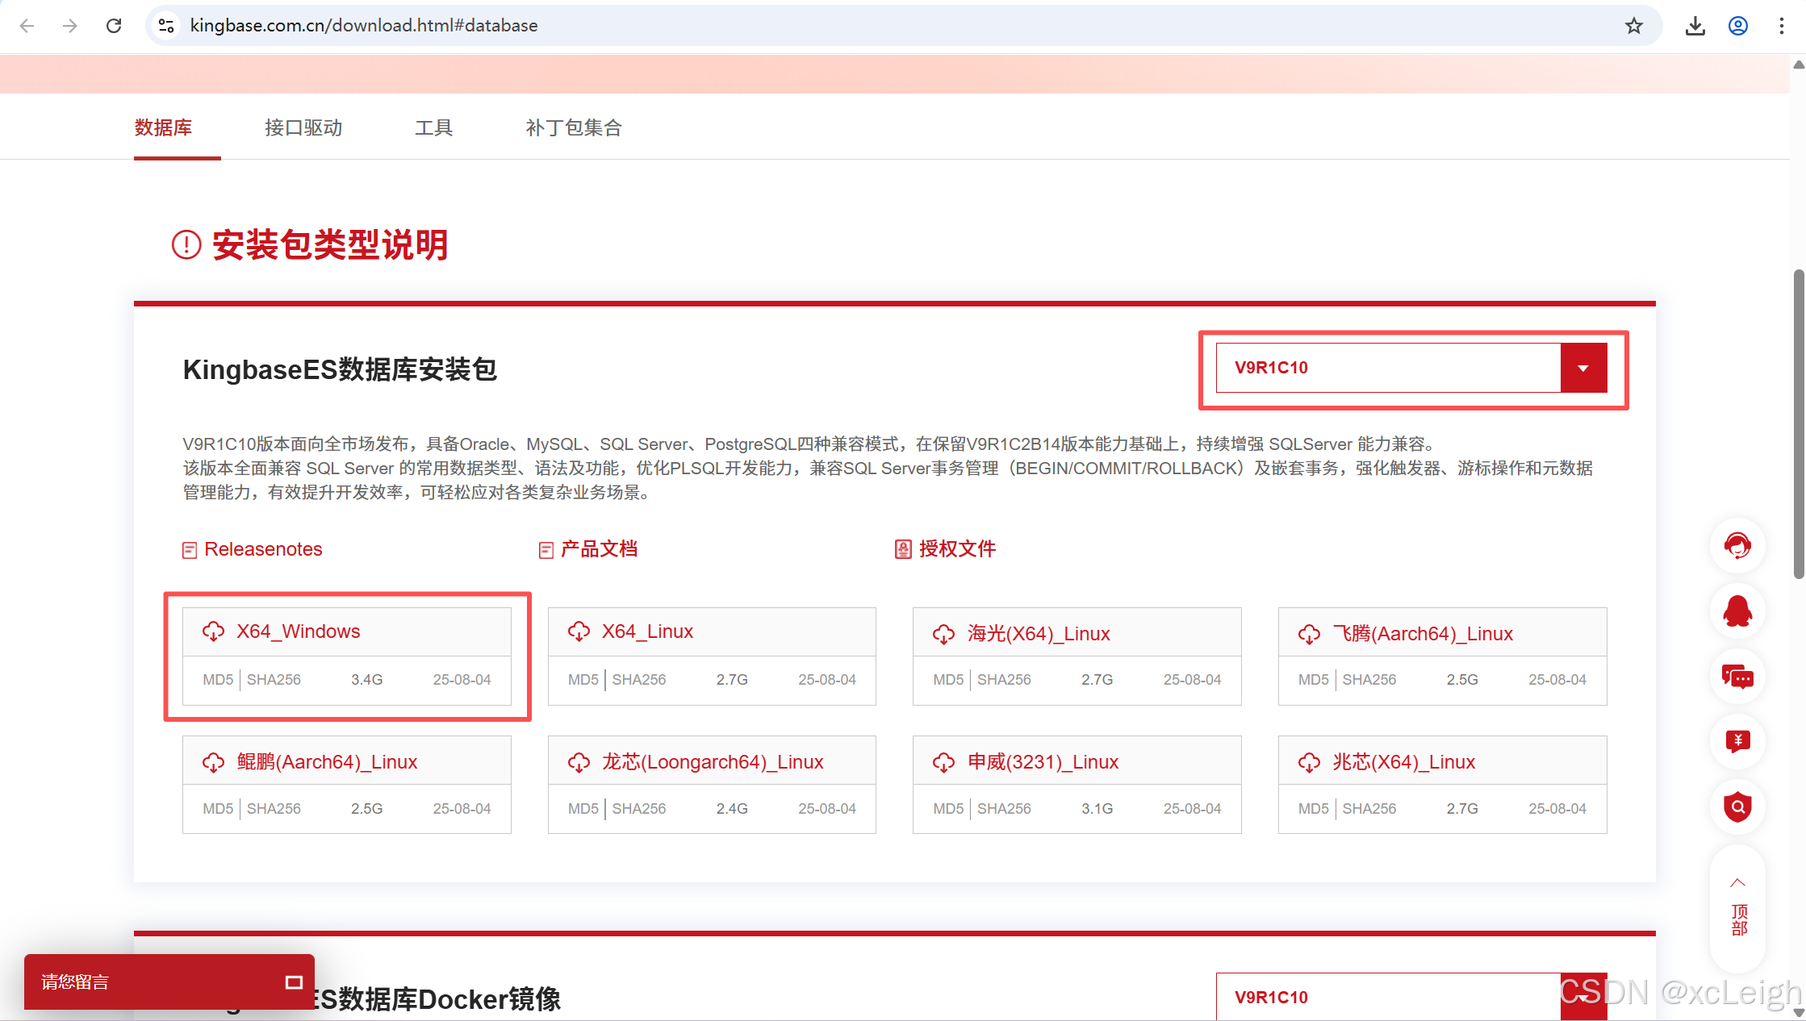The height and width of the screenshot is (1021, 1806).
Task: Download the X64_Windows package
Action: tap(298, 631)
